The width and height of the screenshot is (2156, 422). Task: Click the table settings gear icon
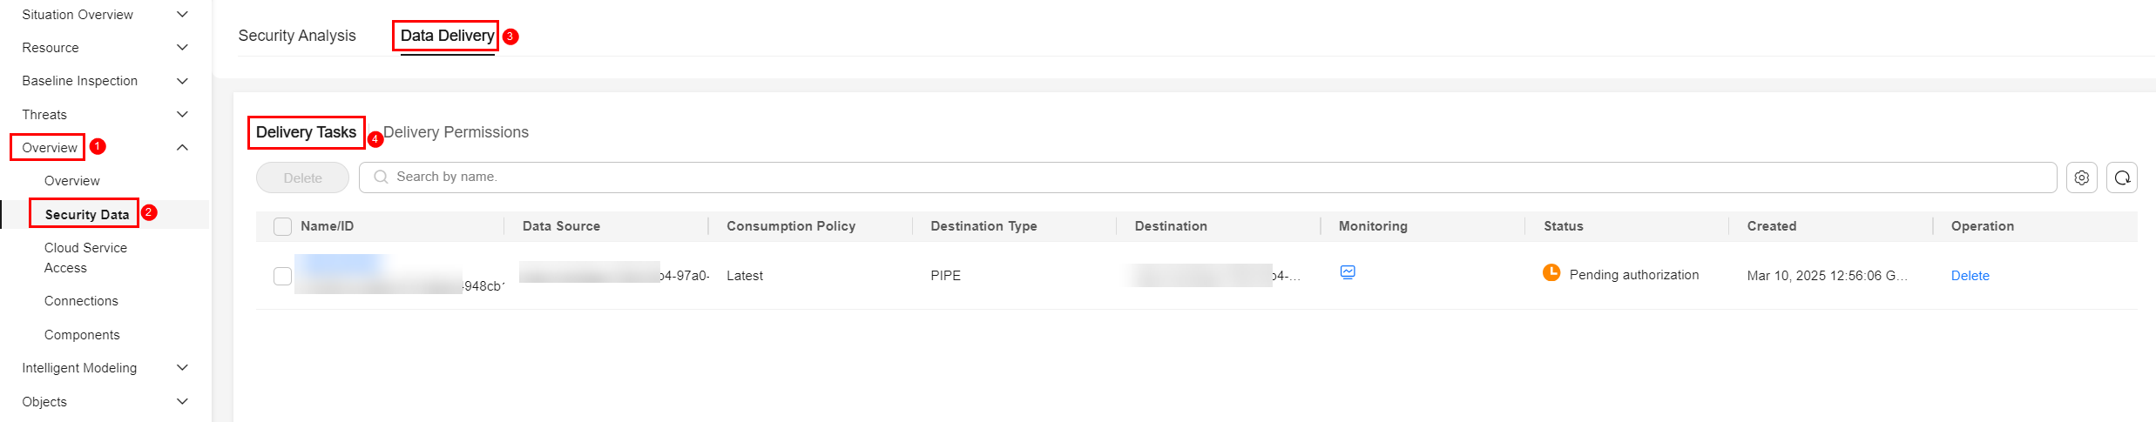(x=2081, y=178)
